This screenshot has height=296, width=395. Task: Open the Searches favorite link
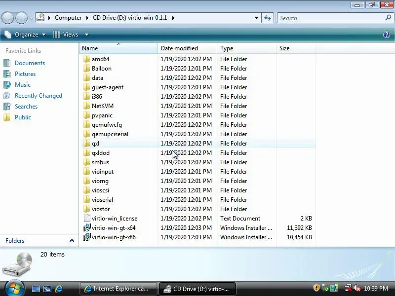click(x=26, y=107)
